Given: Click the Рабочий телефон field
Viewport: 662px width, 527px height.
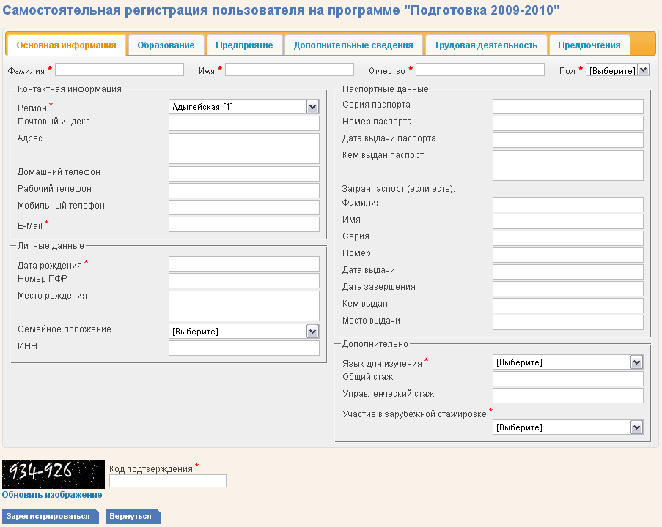Looking at the screenshot, I should pos(244,190).
